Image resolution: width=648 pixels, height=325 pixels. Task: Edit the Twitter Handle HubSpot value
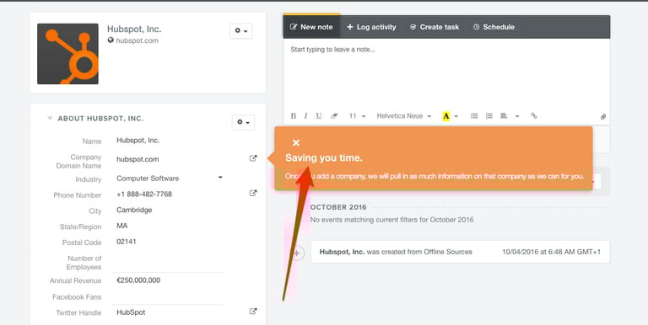[131, 312]
